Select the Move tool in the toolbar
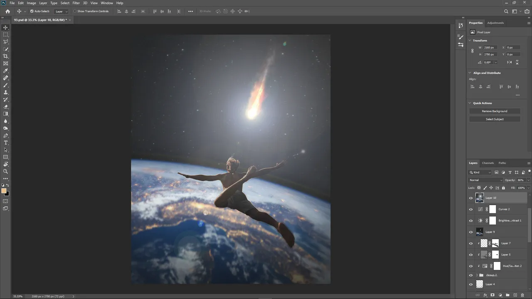This screenshot has width=532, height=299. point(5,27)
